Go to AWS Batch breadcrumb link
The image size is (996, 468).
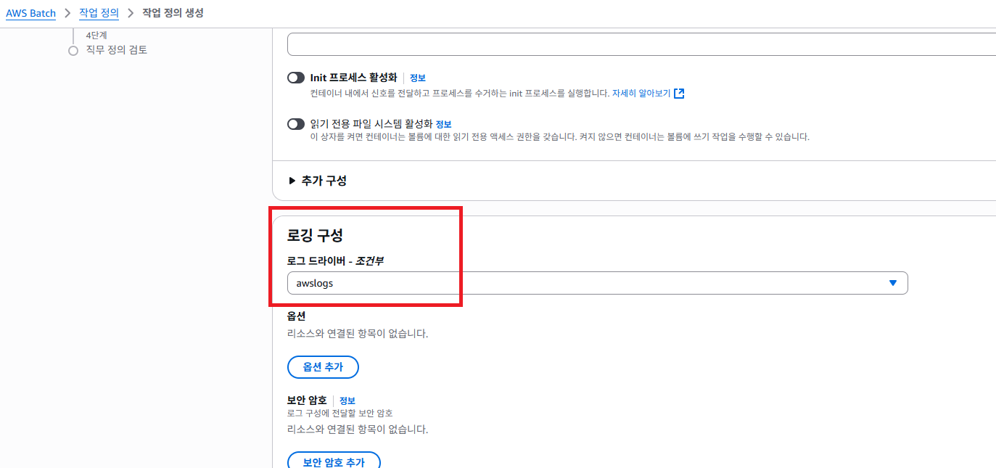point(30,13)
